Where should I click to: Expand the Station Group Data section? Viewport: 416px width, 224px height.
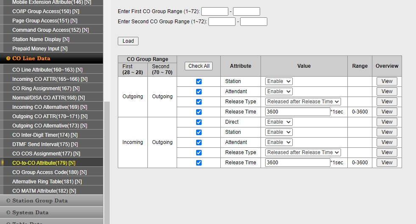pos(40,201)
